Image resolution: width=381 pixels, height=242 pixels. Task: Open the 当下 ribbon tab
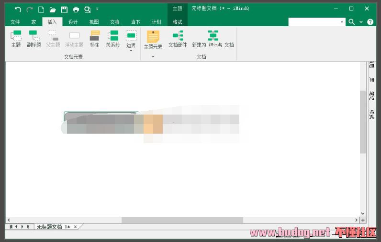[x=135, y=22]
